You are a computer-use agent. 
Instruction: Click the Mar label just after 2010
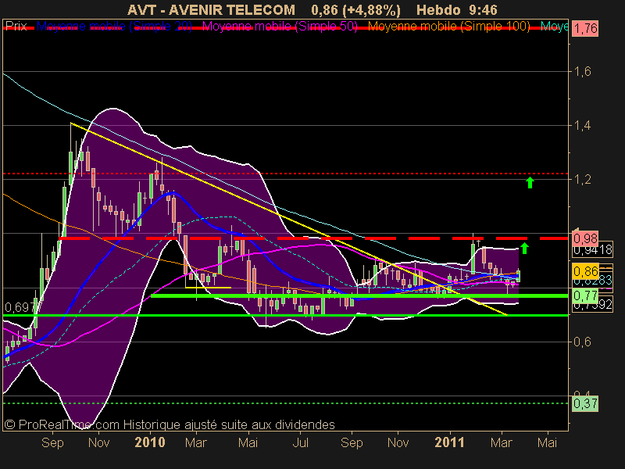196,442
